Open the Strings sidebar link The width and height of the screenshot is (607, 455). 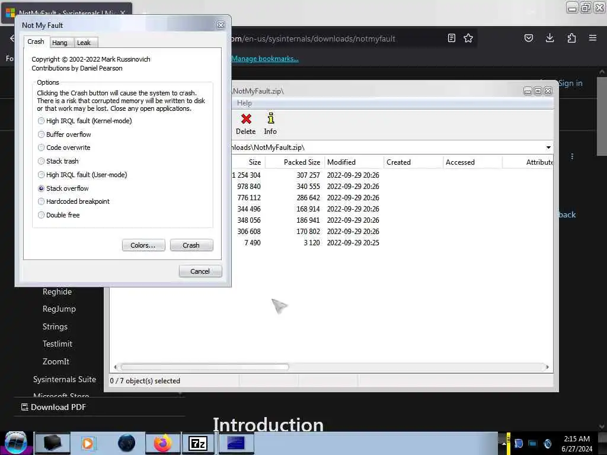point(55,326)
